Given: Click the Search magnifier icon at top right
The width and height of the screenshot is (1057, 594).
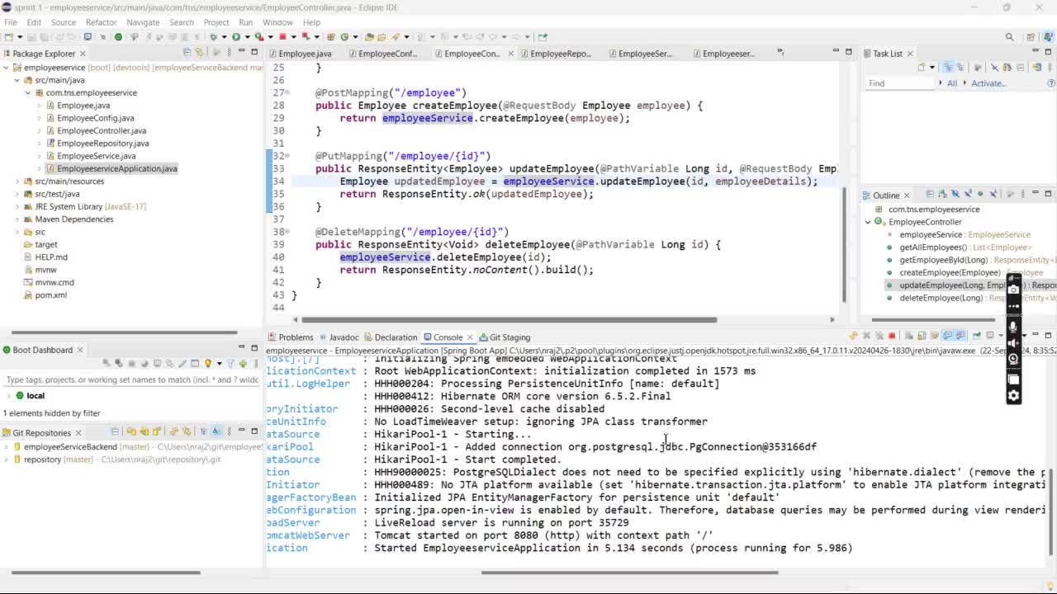Looking at the screenshot, I should click(x=1009, y=36).
